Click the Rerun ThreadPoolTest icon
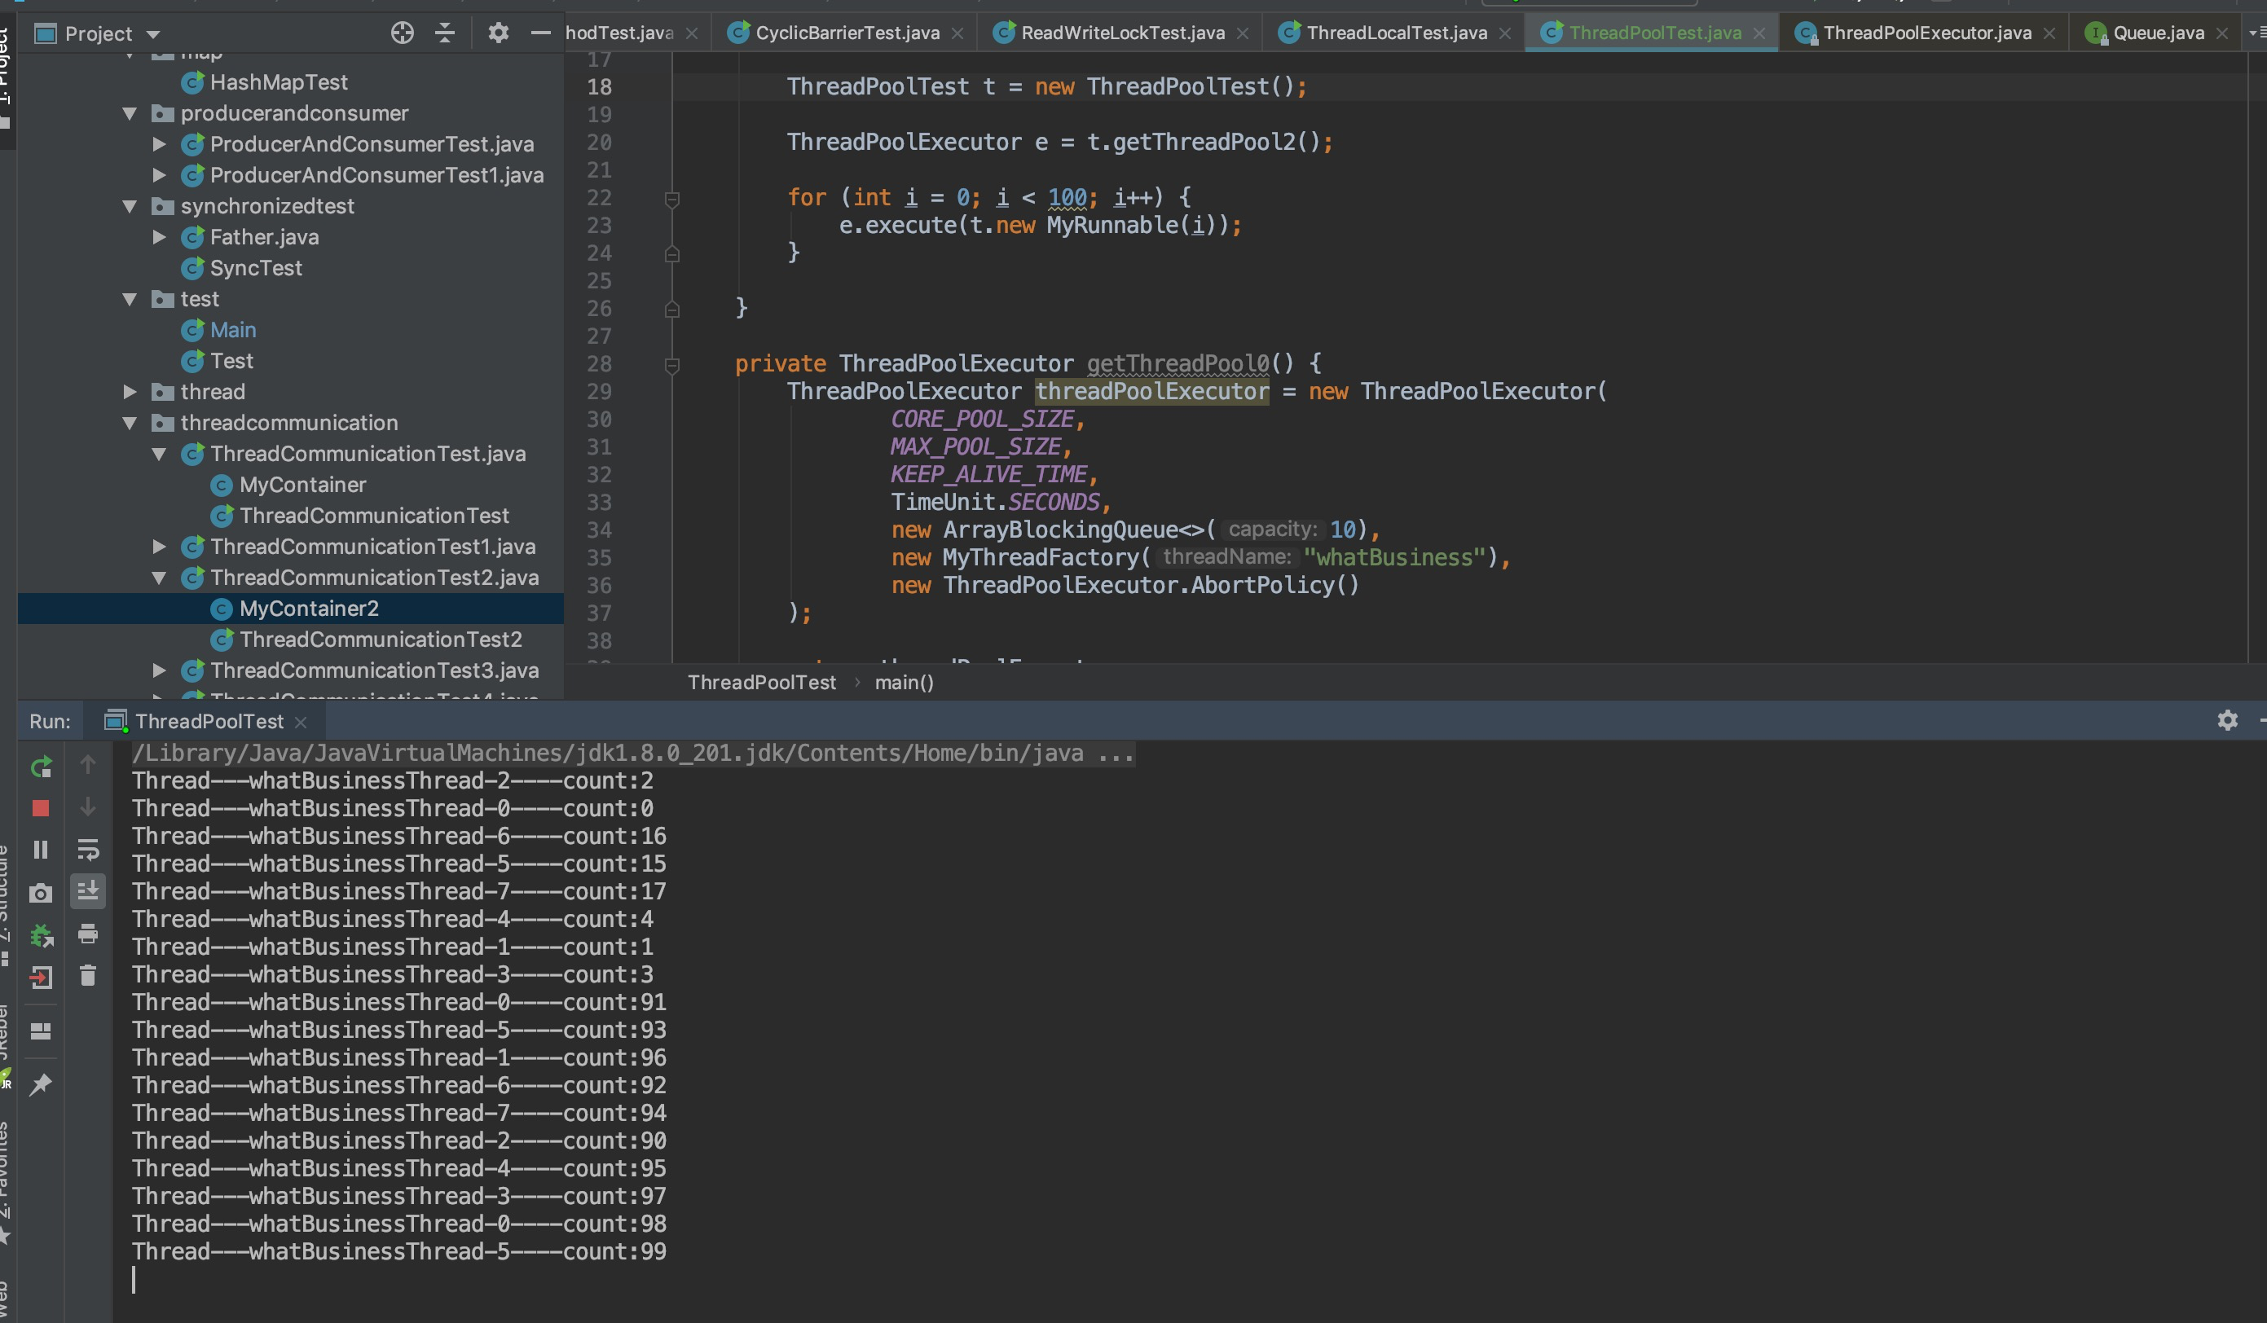The image size is (2267, 1323). (x=41, y=767)
